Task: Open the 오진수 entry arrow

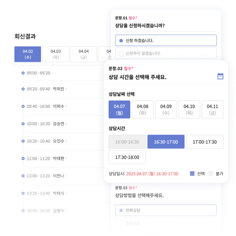Action: (x=66, y=141)
